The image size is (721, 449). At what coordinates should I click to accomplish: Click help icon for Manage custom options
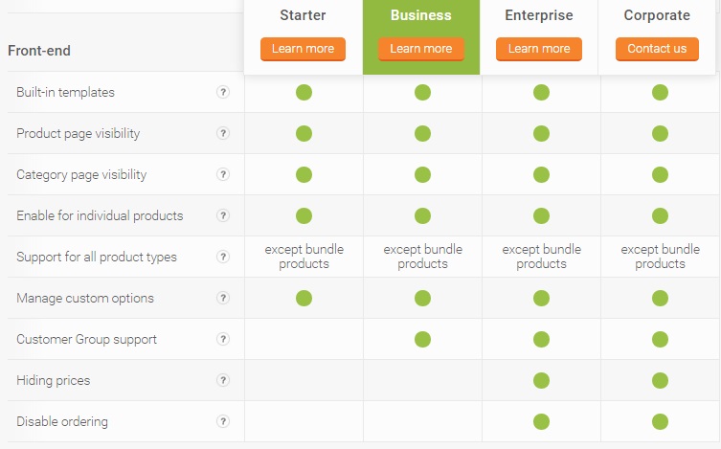223,298
